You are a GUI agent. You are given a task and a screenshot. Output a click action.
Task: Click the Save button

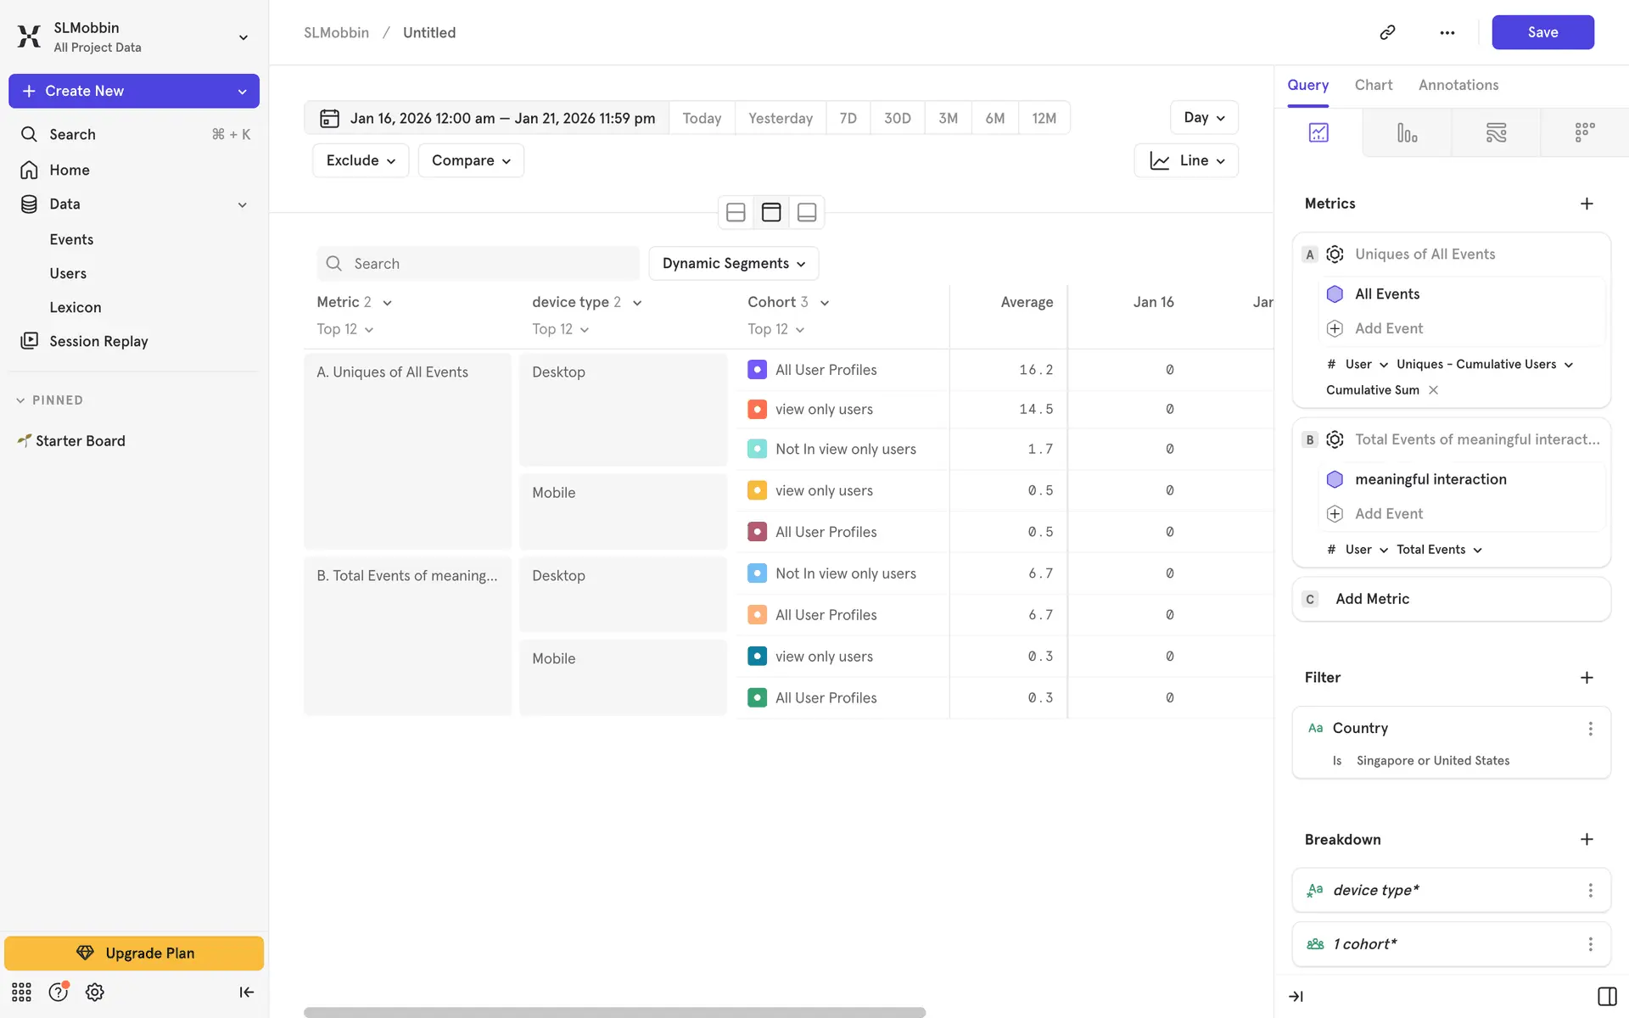pyautogui.click(x=1542, y=32)
